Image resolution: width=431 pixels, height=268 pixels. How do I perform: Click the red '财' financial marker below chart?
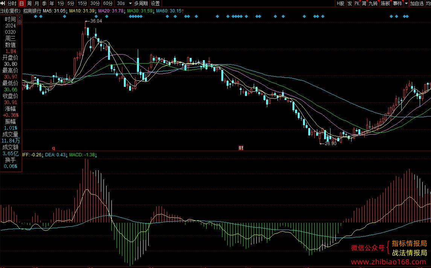(x=241, y=148)
